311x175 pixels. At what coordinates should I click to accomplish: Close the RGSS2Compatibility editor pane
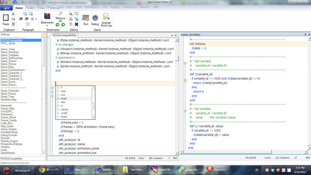(176, 36)
